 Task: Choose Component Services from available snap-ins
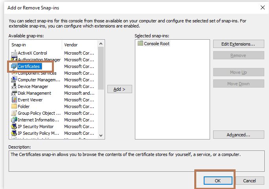pos(37,73)
